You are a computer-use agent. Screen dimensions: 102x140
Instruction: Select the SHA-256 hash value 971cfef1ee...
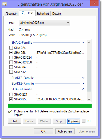click(60, 53)
